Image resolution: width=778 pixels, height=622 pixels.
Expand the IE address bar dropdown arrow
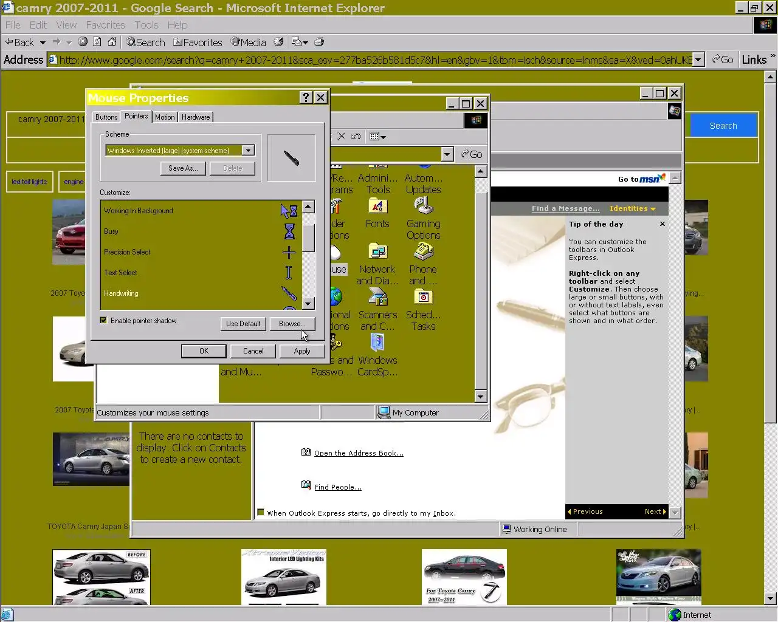coord(698,60)
